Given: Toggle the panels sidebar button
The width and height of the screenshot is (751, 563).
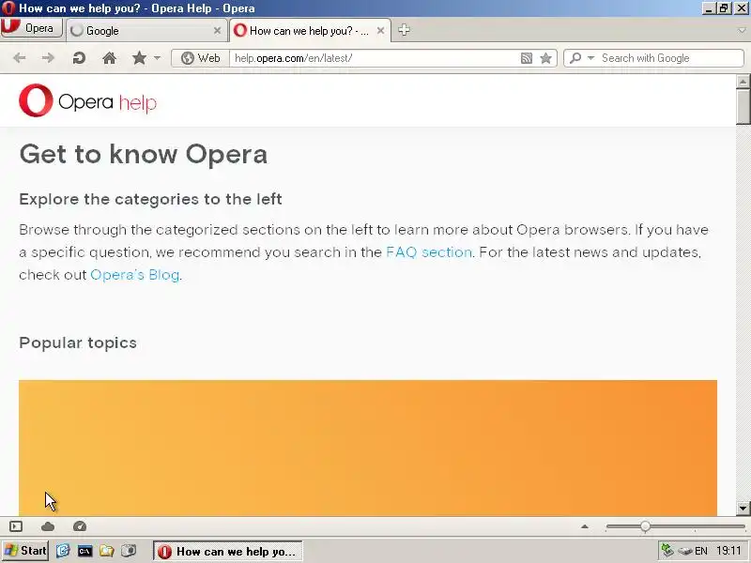Looking at the screenshot, I should (16, 526).
